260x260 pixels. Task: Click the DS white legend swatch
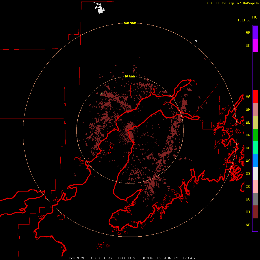point(255,173)
